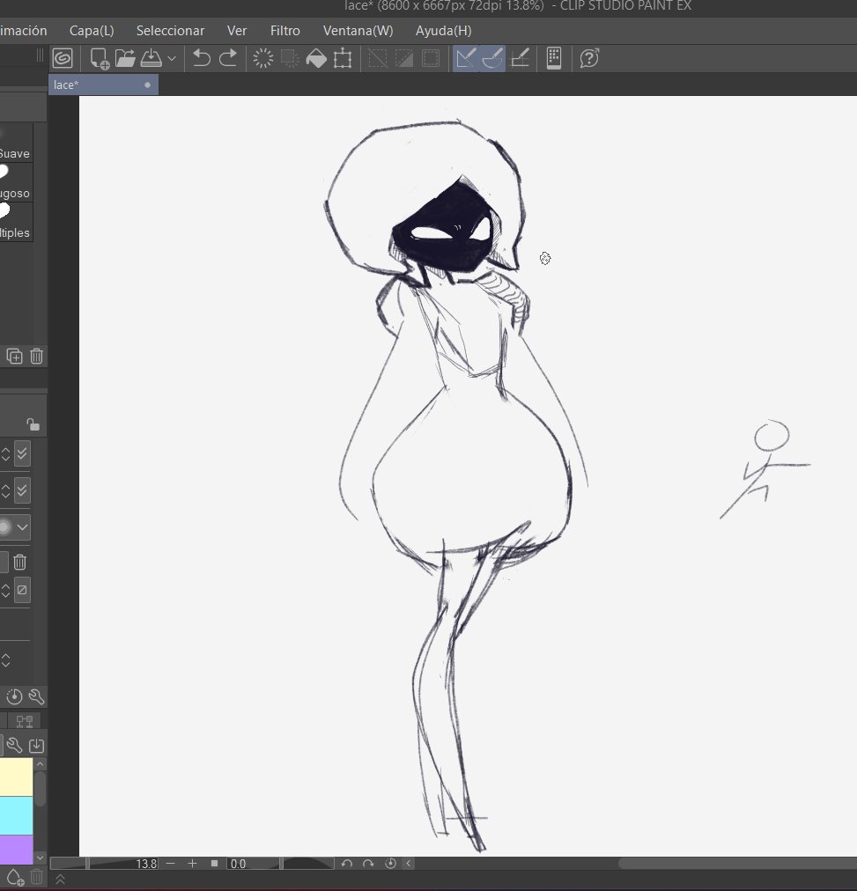Image resolution: width=857 pixels, height=891 pixels.
Task: Toggle the double-checkmark option in the tool panel
Action: pos(22,453)
